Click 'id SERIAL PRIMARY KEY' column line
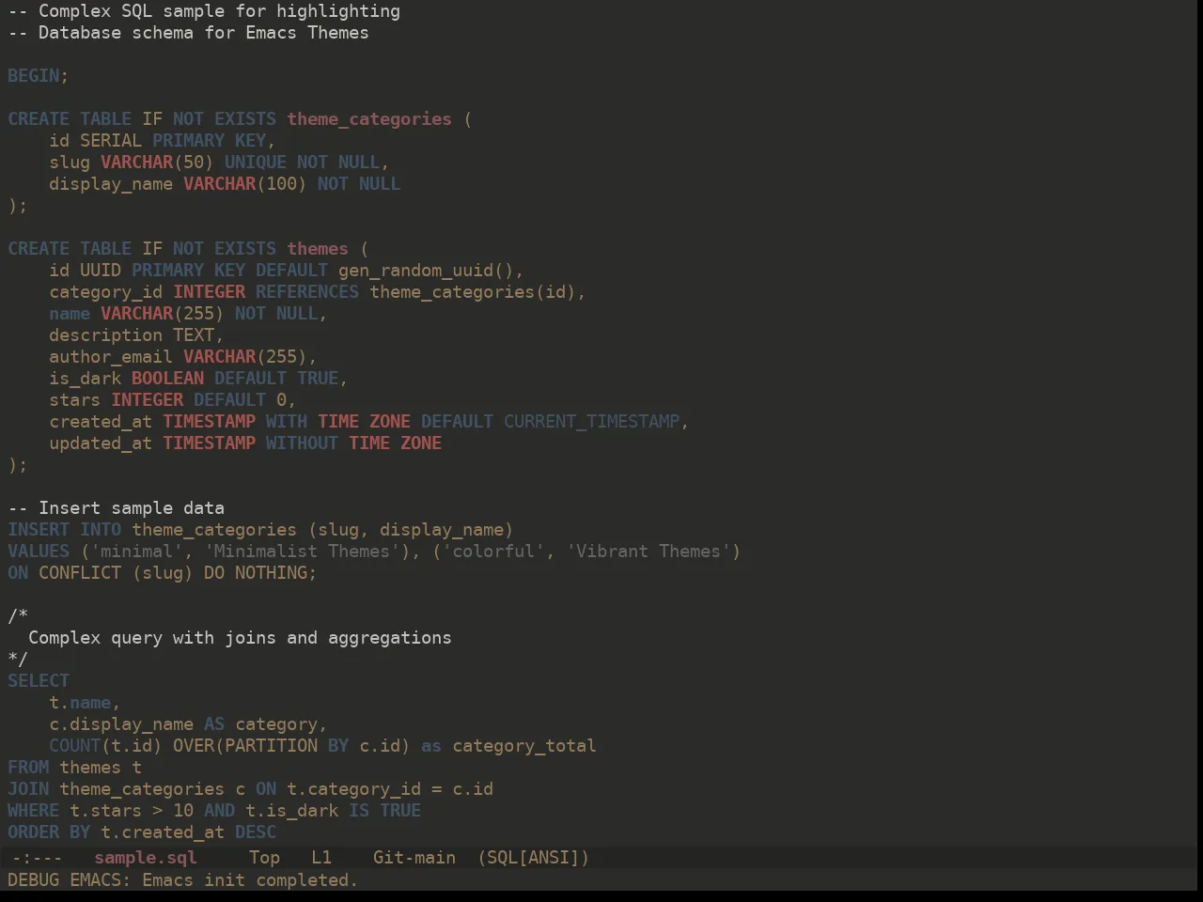The height and width of the screenshot is (902, 1203). (x=162, y=141)
